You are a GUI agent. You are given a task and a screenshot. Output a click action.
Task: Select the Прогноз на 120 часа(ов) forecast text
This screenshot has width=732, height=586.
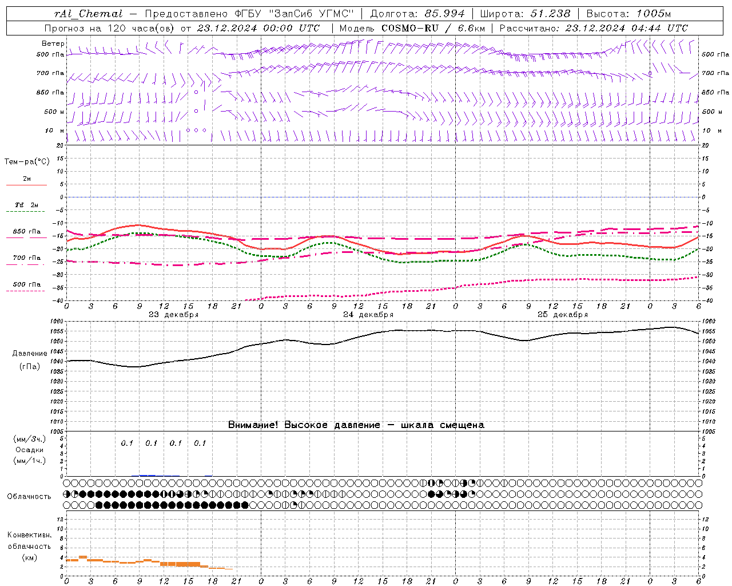click(110, 28)
